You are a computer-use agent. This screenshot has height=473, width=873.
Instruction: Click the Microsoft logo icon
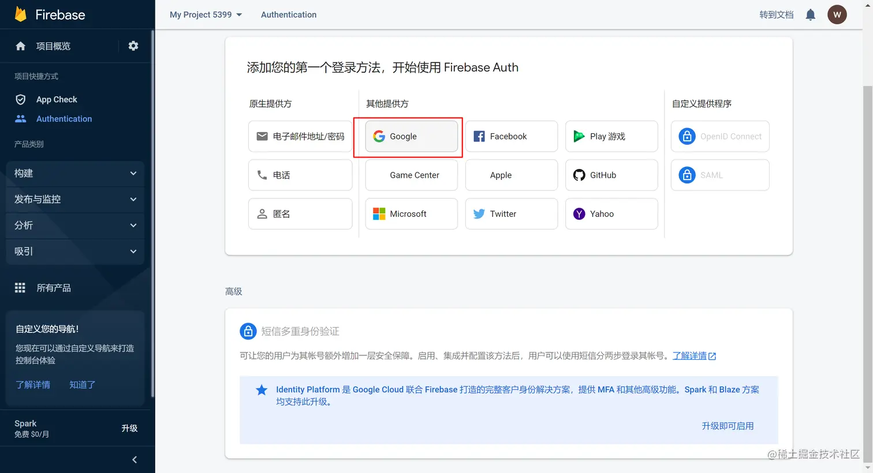[x=379, y=213]
